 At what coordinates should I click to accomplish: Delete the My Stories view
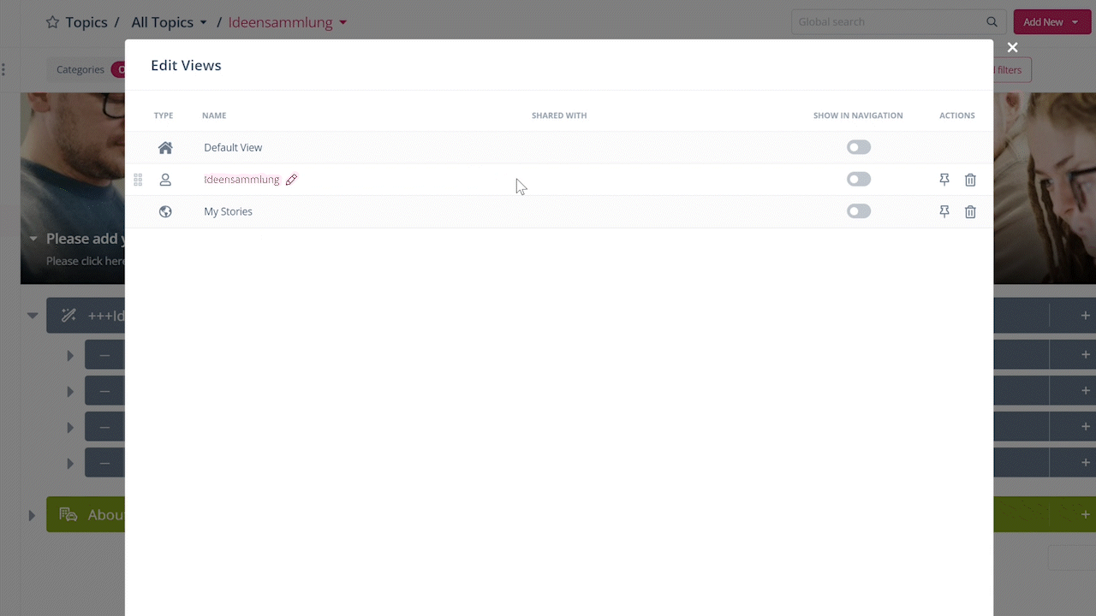pos(970,211)
